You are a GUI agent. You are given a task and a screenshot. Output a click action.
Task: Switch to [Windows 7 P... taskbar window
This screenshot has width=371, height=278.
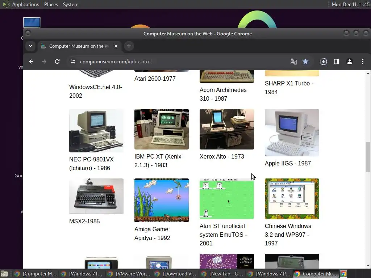tap(268, 274)
